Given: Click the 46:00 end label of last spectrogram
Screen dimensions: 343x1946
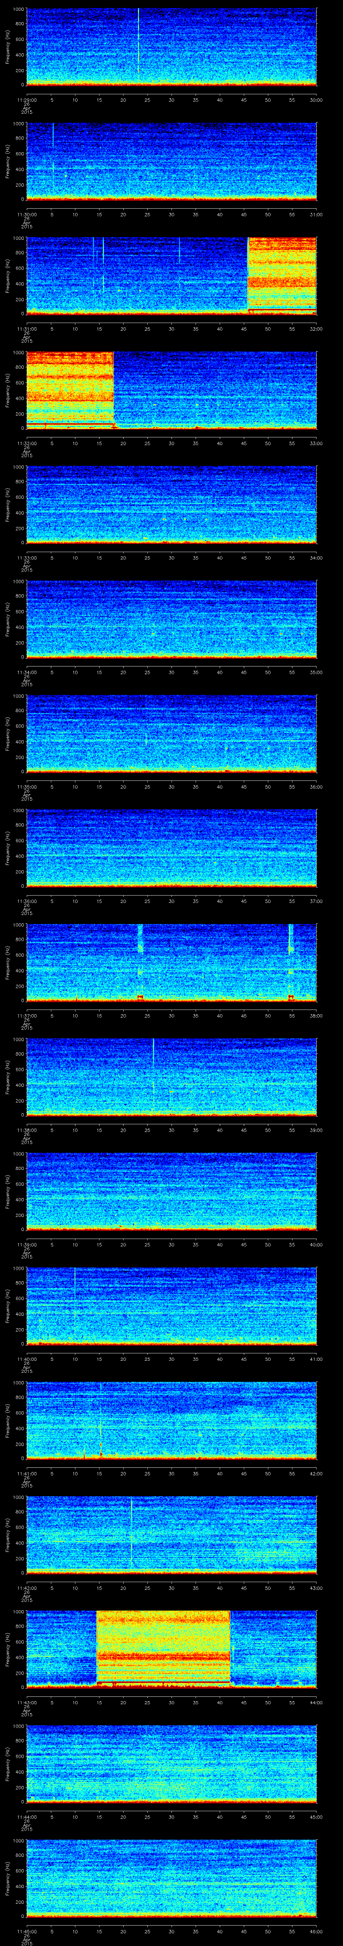Looking at the screenshot, I should 317,1931.
